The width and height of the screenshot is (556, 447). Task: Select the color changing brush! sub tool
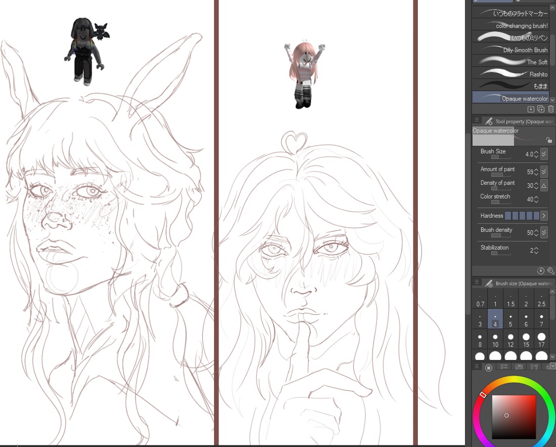pyautogui.click(x=510, y=25)
